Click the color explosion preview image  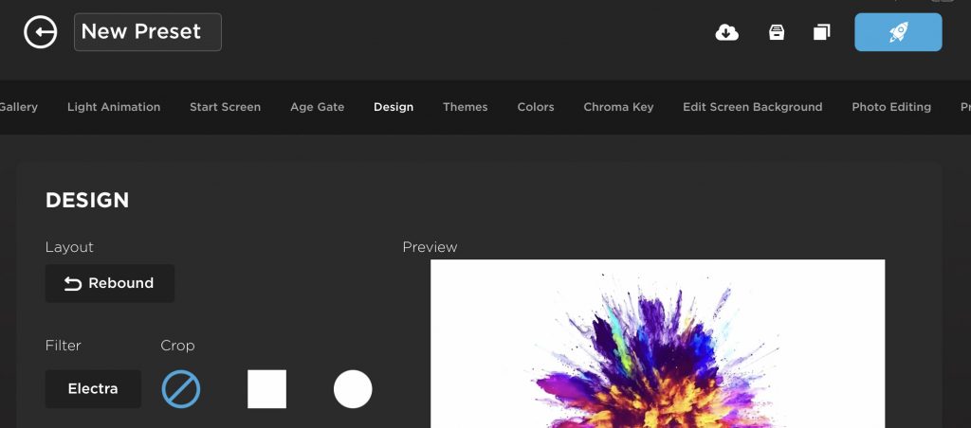(x=658, y=344)
